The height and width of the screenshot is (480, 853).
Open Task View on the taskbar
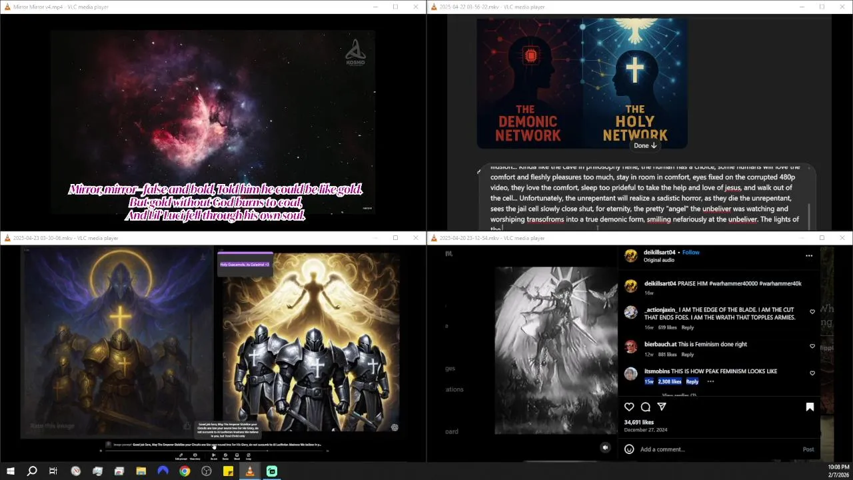click(53, 471)
